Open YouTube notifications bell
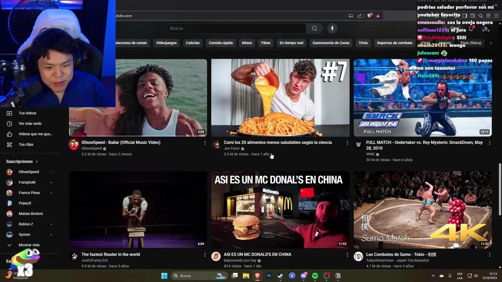 (471, 29)
